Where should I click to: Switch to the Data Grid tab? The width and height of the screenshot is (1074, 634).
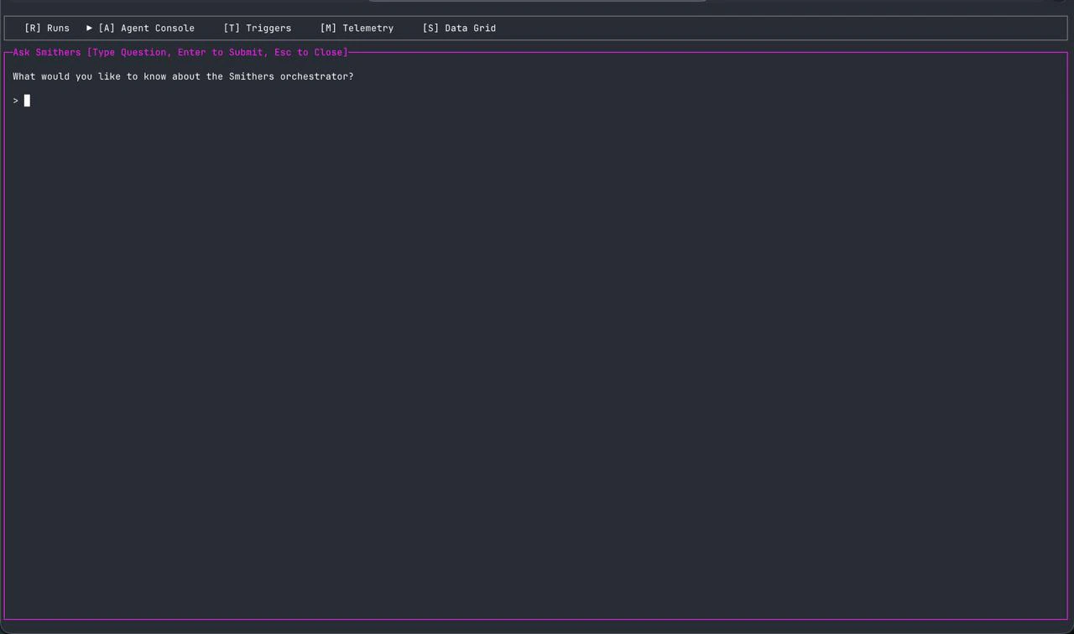(x=459, y=28)
